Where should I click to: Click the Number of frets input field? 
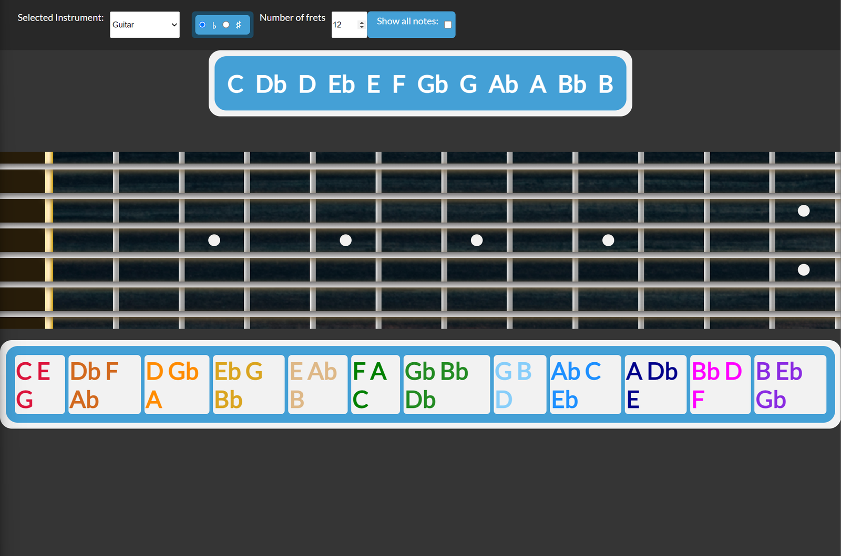click(344, 25)
